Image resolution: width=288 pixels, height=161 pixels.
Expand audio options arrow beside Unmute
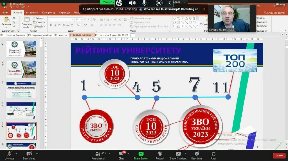pos(16,153)
